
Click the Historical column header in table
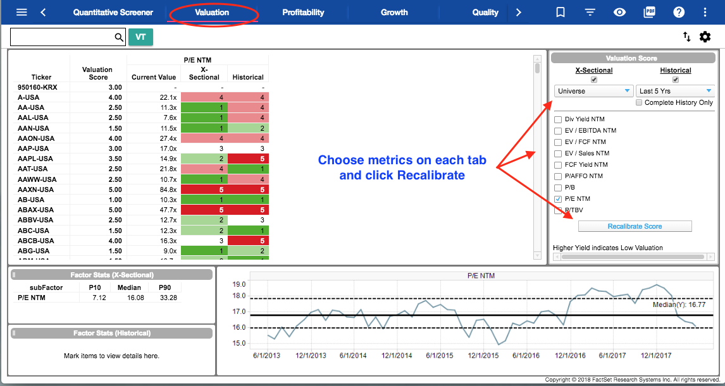pos(248,77)
